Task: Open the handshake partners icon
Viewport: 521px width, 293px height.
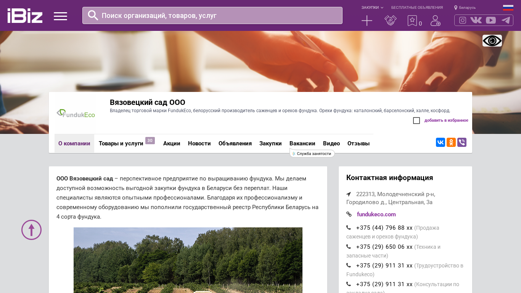Action: pyautogui.click(x=391, y=21)
